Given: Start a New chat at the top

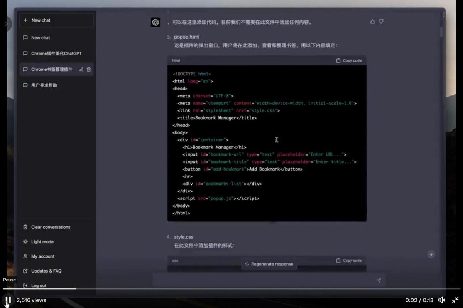Looking at the screenshot, I should point(56,20).
